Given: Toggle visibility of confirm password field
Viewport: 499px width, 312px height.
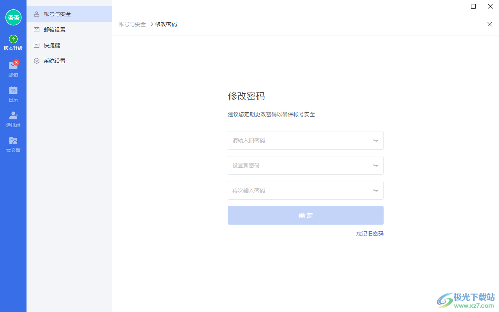Looking at the screenshot, I should click(376, 190).
